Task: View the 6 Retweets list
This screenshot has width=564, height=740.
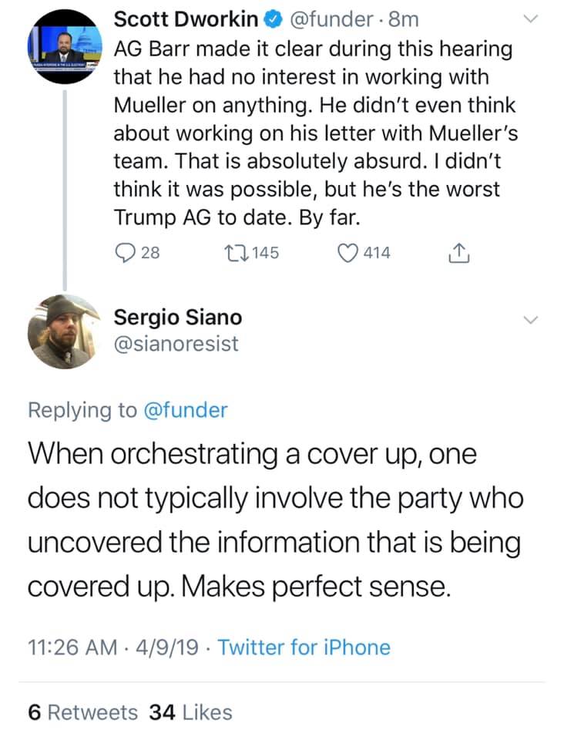Action: pyautogui.click(x=83, y=712)
